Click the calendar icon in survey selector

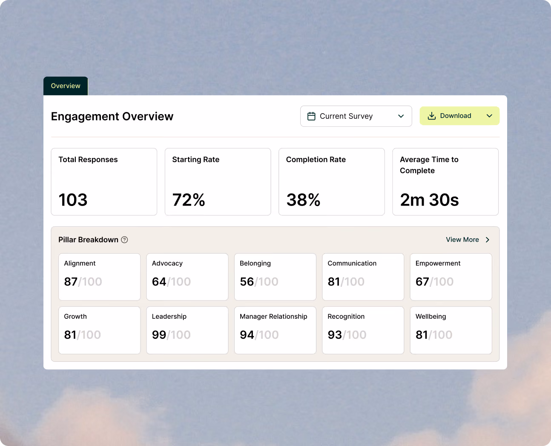pos(311,116)
